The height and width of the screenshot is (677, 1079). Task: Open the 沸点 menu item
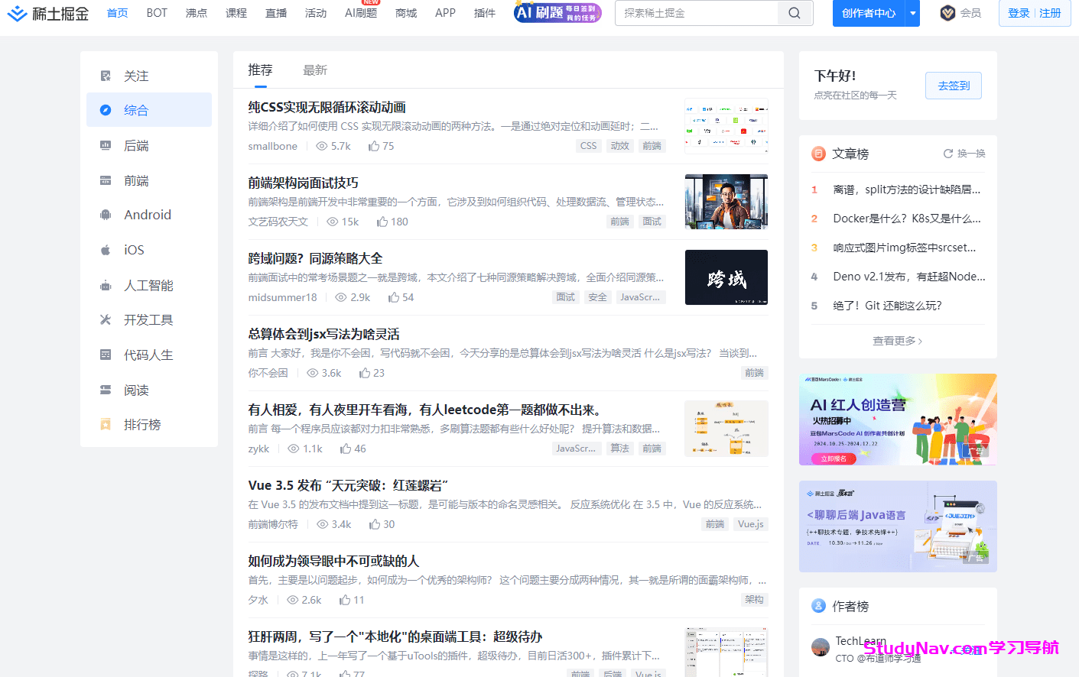click(195, 13)
